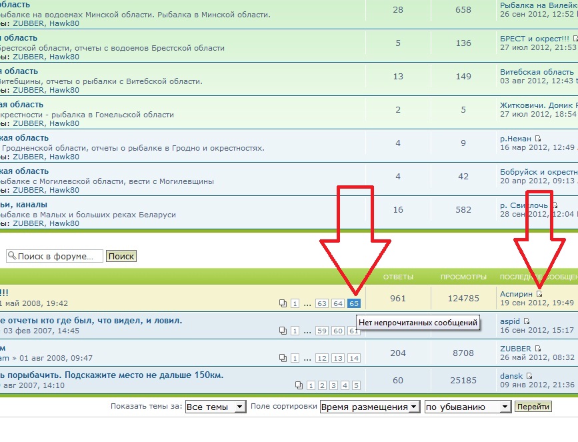Open page 5 of the last topic
Viewport: 578px width, 442px height.
pyautogui.click(x=356, y=385)
